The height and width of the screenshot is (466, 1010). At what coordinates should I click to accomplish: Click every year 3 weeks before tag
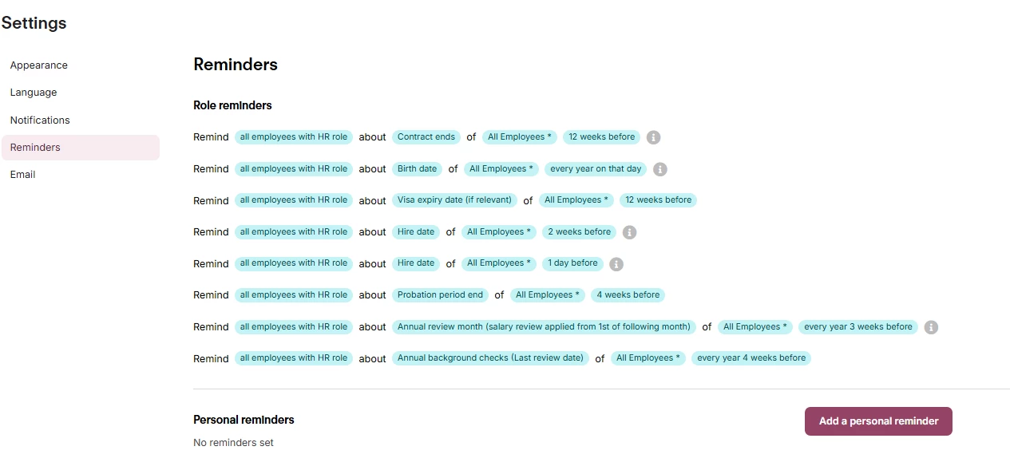(x=858, y=327)
